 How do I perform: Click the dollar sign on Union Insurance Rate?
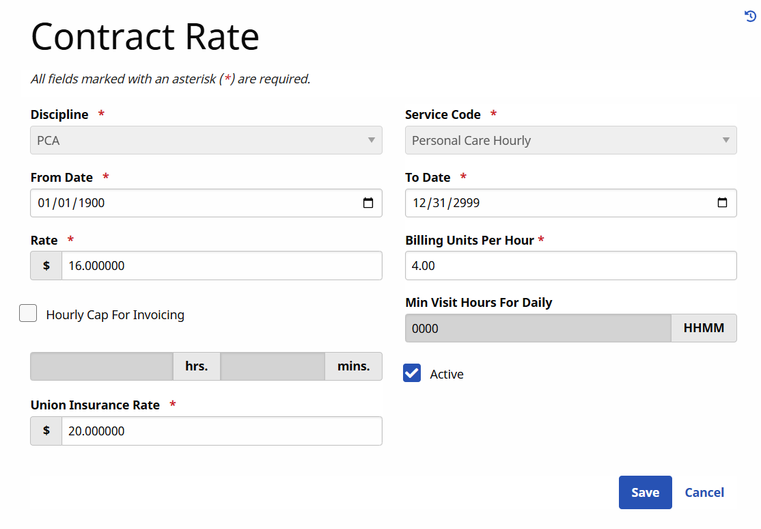pyautogui.click(x=46, y=431)
